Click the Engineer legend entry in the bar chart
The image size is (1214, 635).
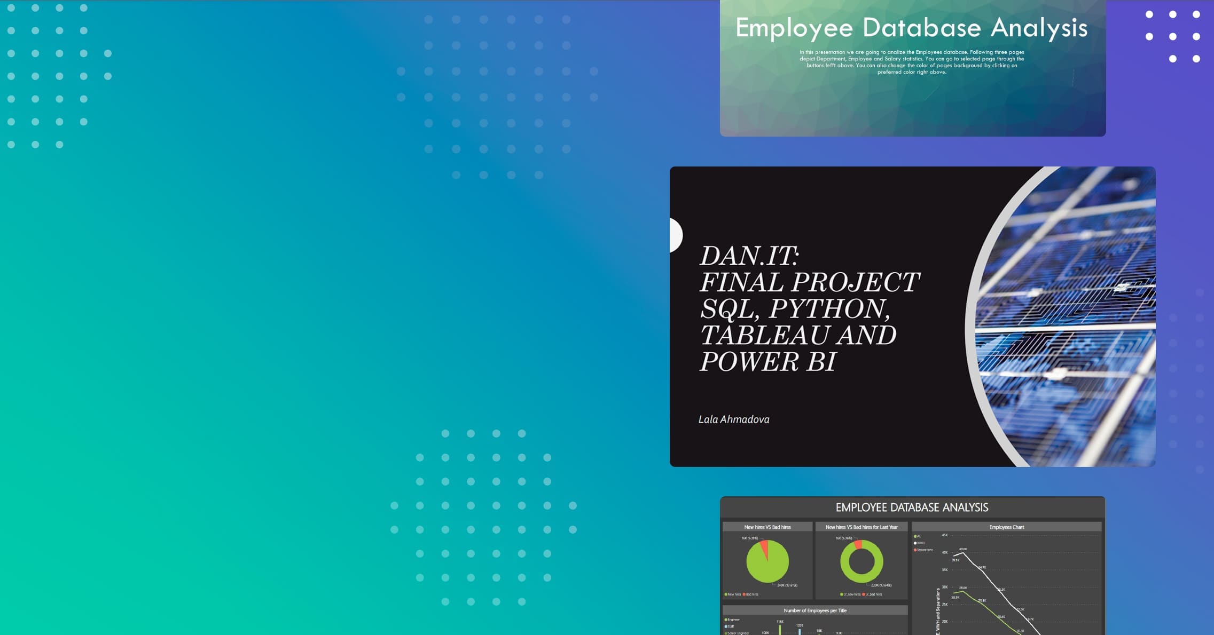(733, 620)
